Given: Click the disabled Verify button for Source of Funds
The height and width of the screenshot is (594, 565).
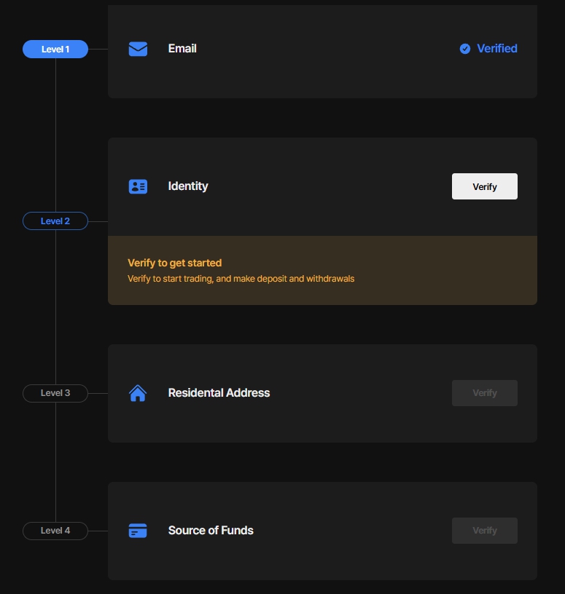Looking at the screenshot, I should click(x=485, y=531).
